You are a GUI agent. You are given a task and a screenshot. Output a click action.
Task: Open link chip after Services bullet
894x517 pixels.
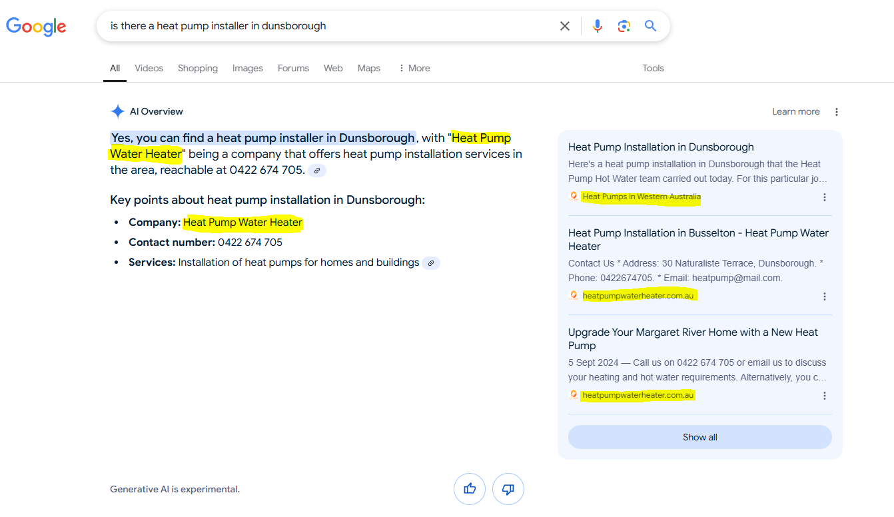431,263
